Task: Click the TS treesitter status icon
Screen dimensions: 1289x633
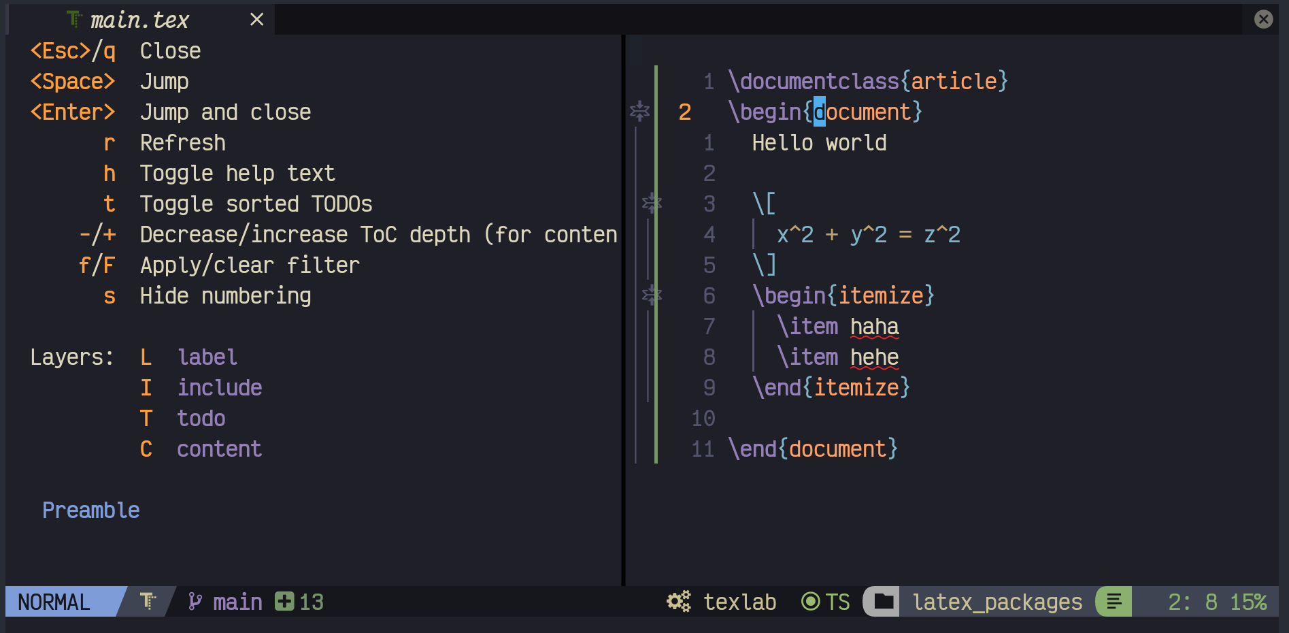Action: pos(810,601)
